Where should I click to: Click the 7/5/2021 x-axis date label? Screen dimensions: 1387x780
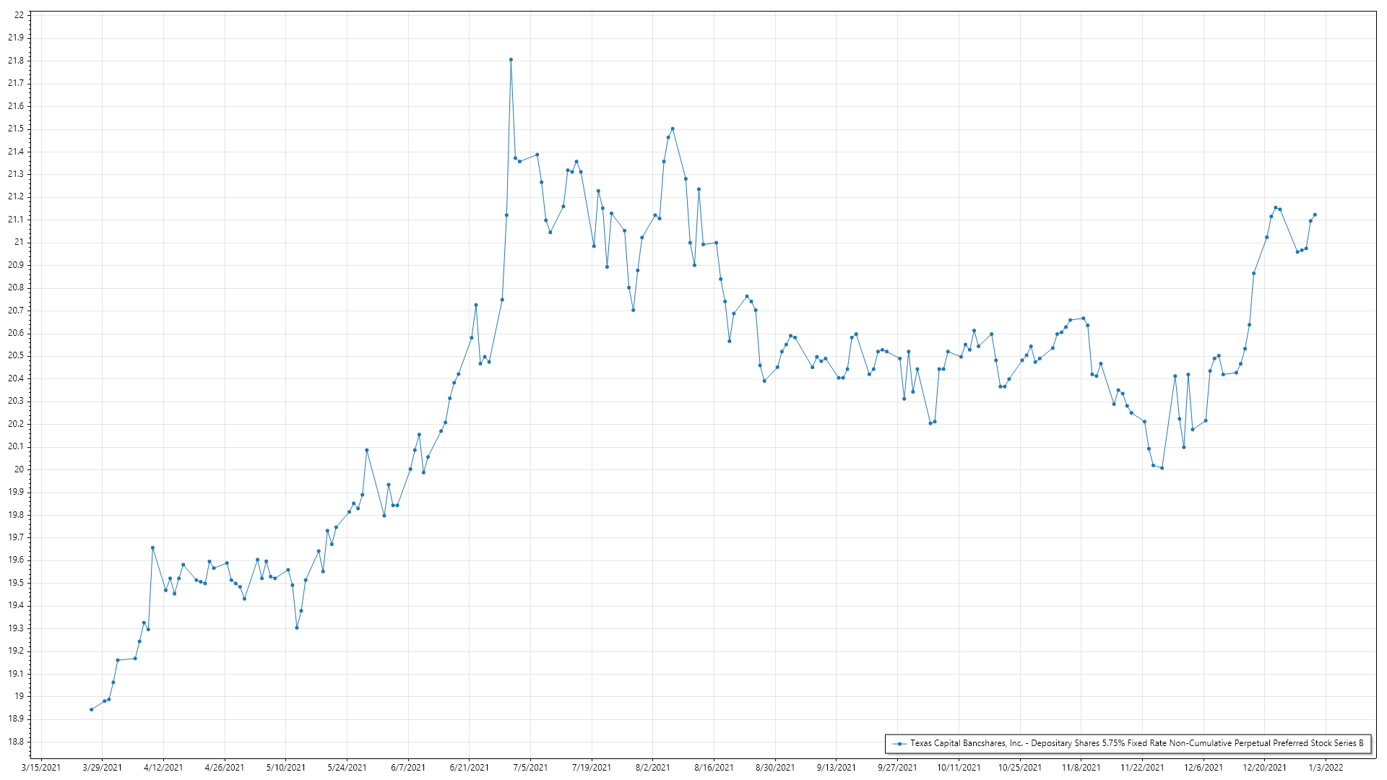click(x=530, y=767)
